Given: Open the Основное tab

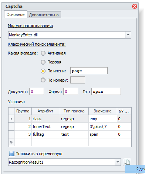Looking at the screenshot, I should click(x=16, y=14).
